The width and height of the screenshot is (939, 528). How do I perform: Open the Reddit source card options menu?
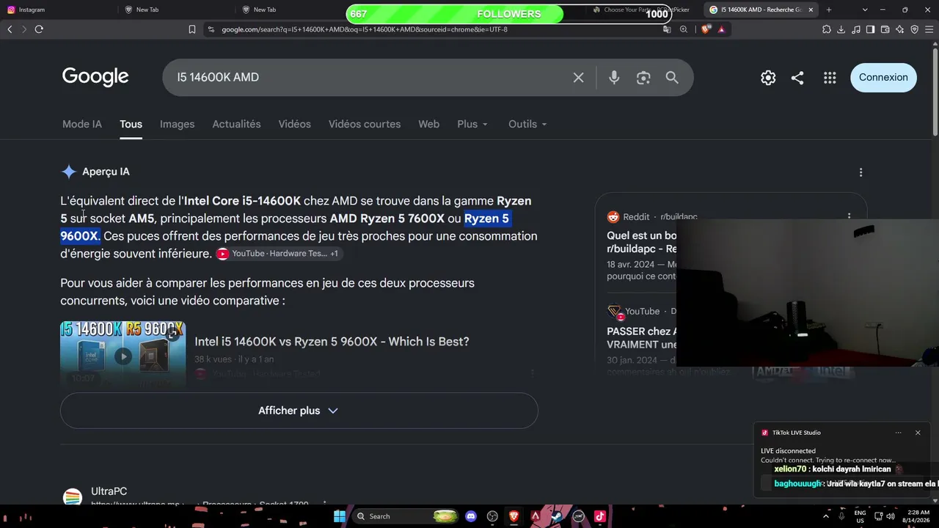(x=849, y=216)
